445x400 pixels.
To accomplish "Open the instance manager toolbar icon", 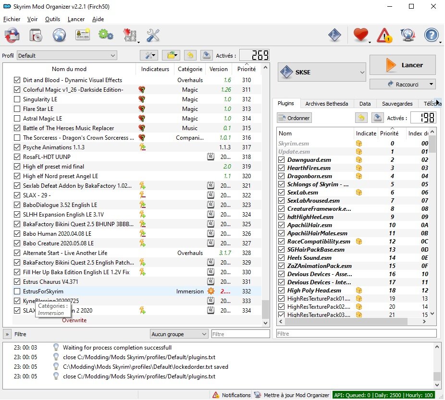I will [x=12, y=36].
